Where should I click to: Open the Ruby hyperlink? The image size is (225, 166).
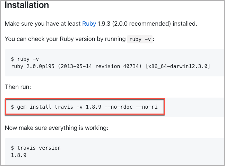point(89,24)
